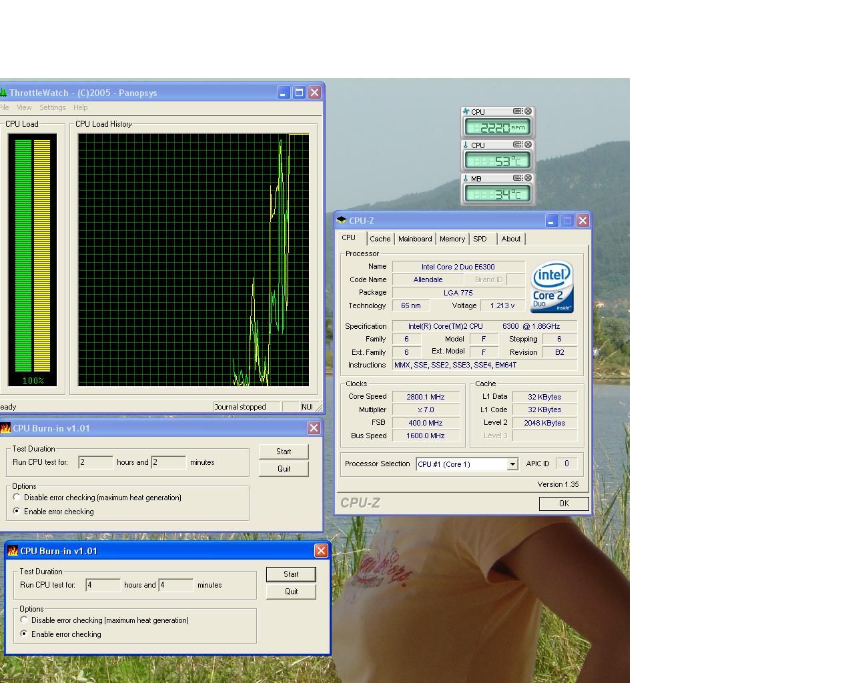
Task: Click the '2048 KBytes' Level 2 cache value
Action: click(544, 423)
